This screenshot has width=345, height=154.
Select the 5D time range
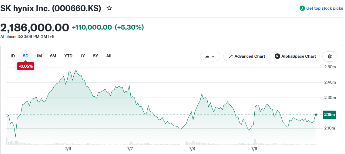(26, 56)
